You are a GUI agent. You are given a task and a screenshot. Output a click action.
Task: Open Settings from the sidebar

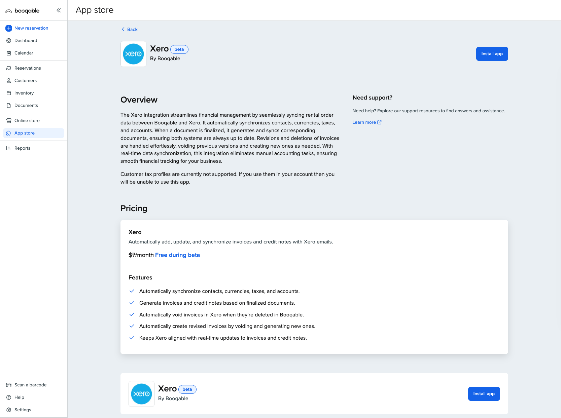coord(23,410)
